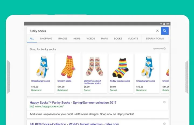The image size is (194, 125).
Task: Open the NEWS tab
Action: (77, 39)
